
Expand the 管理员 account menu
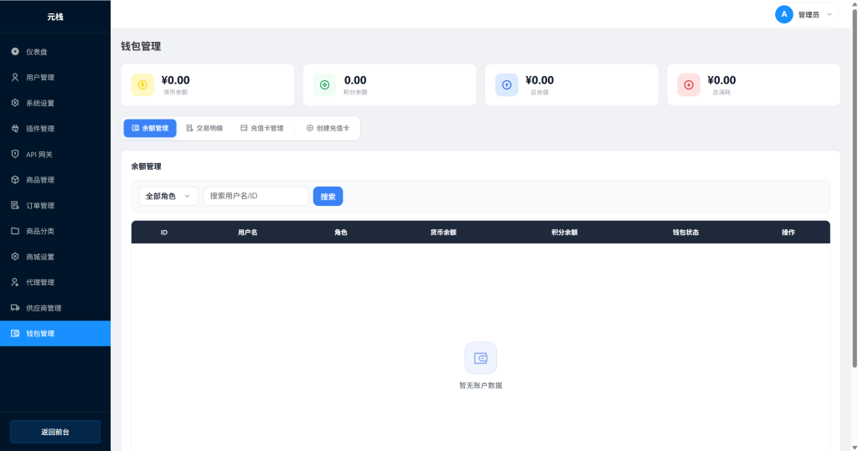point(829,14)
